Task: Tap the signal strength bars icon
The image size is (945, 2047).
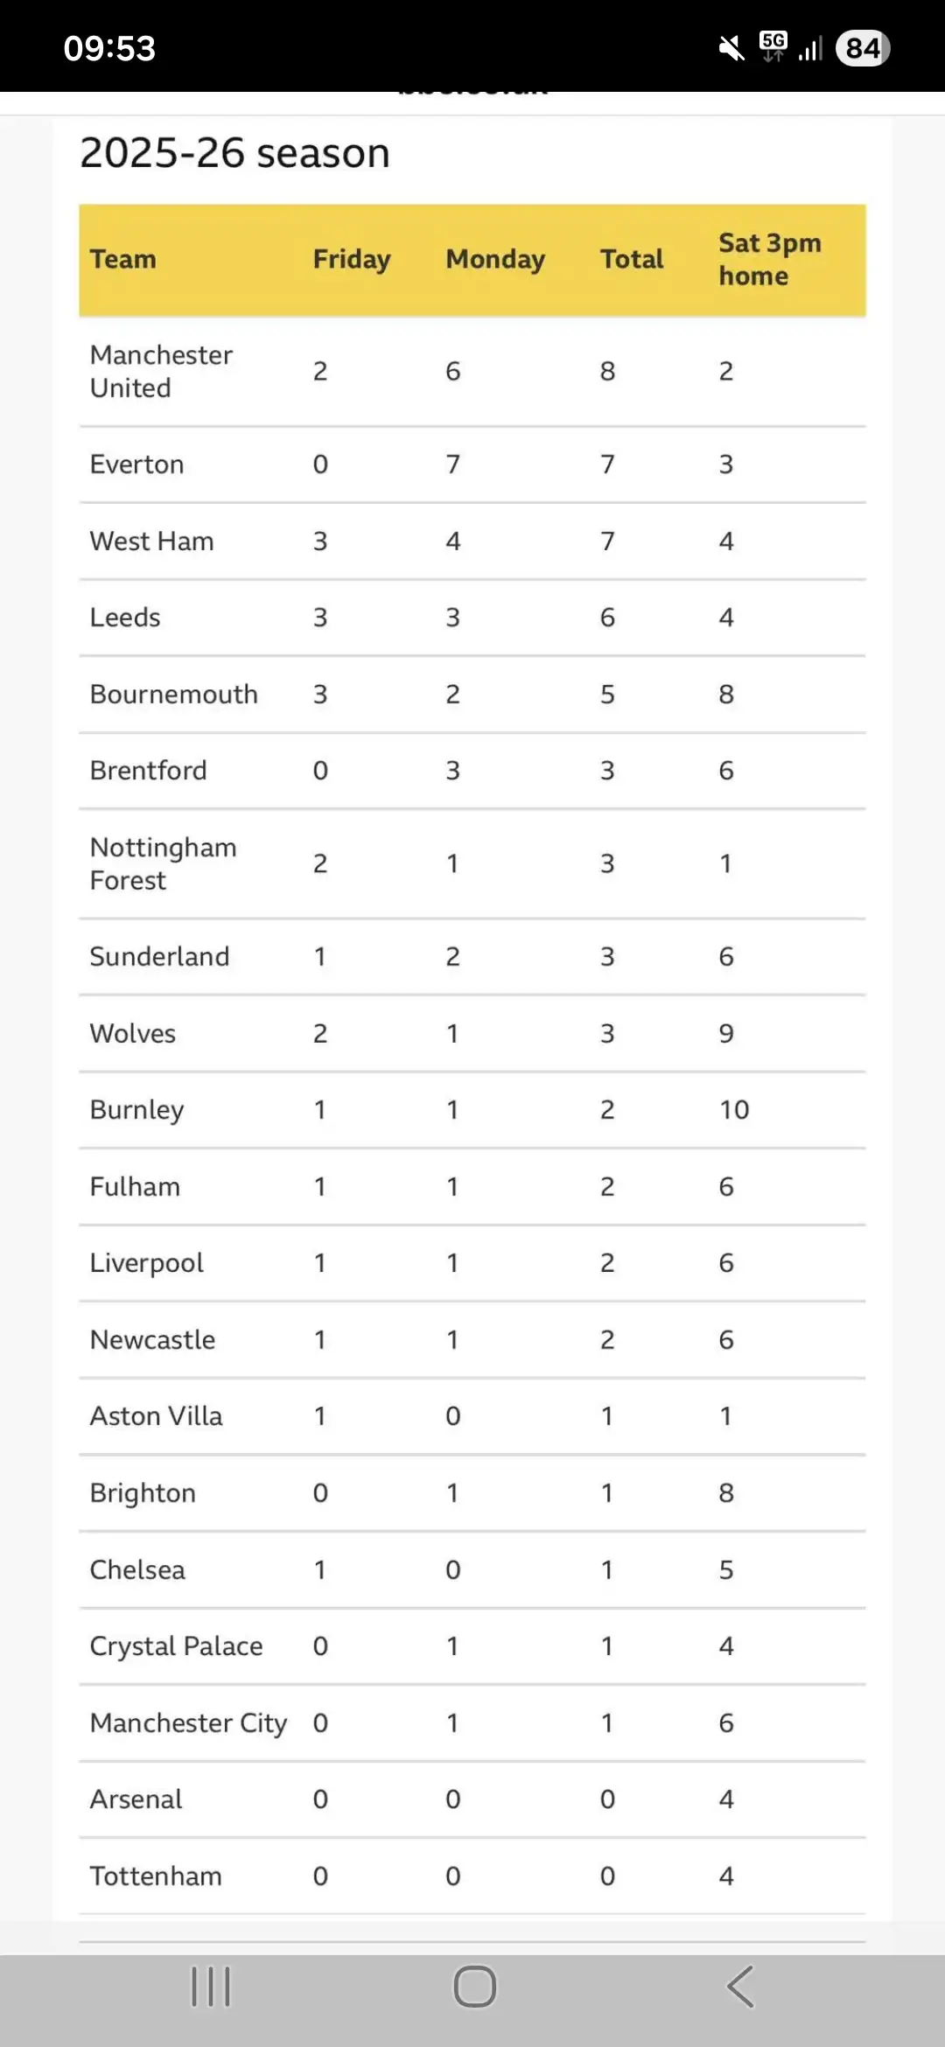Action: tap(811, 48)
